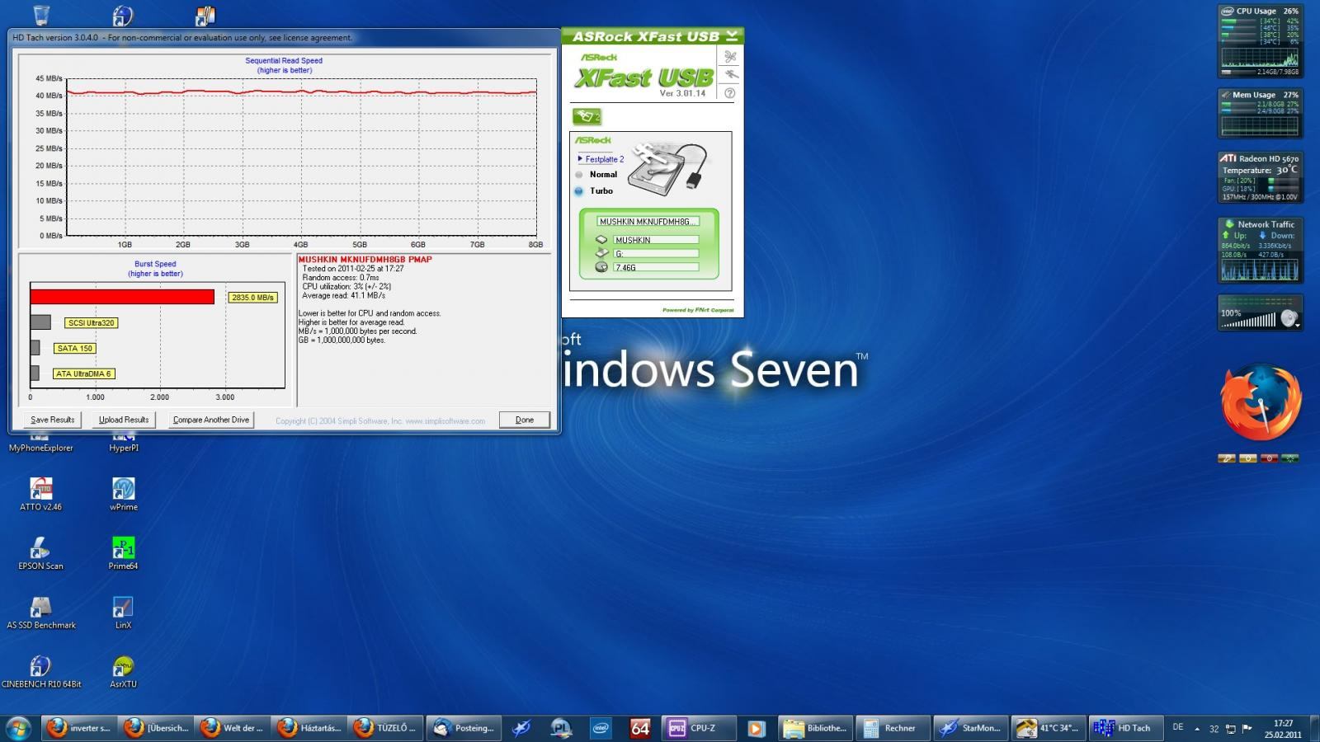
Task: Launch the wPrime desktop icon
Action: (x=124, y=494)
